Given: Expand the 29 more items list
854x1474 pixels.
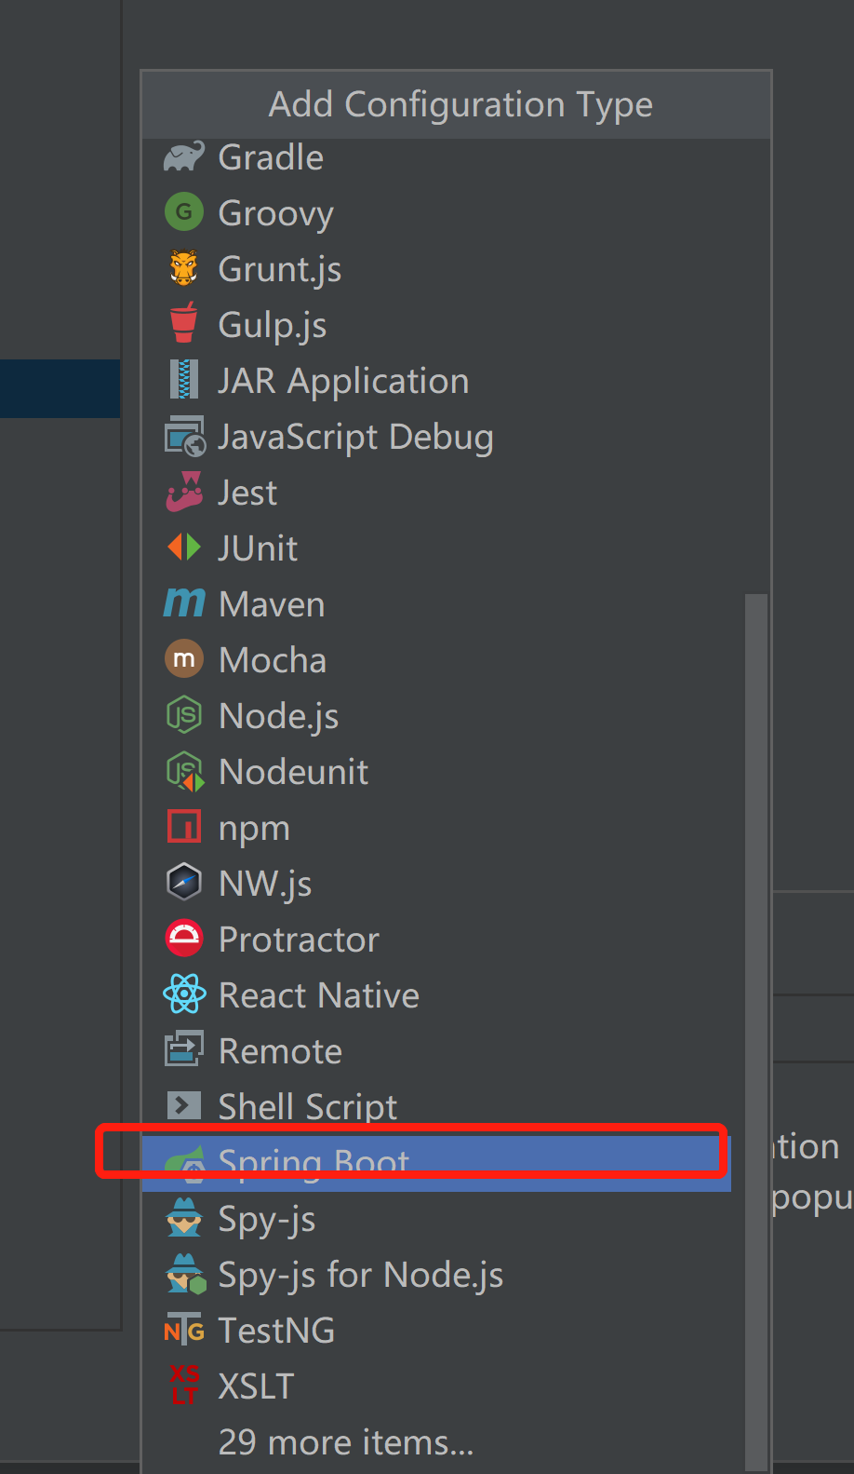Looking at the screenshot, I should [x=345, y=1441].
